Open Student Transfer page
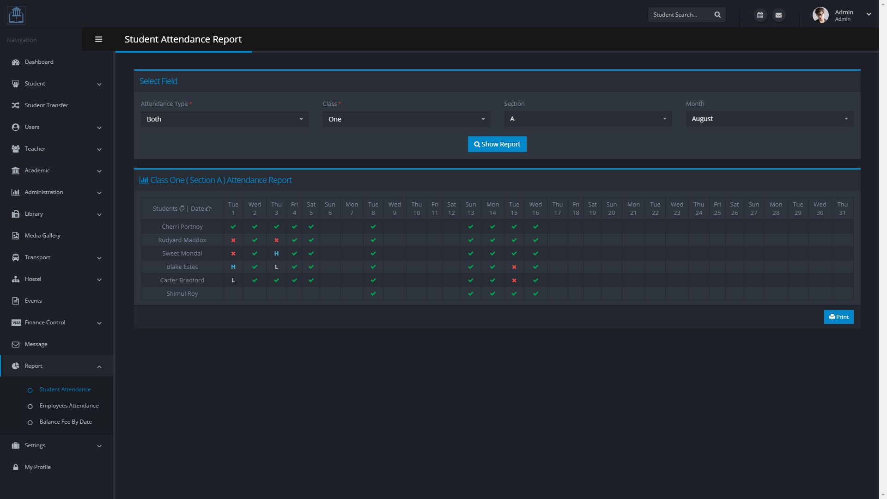This screenshot has height=499, width=887. point(46,105)
